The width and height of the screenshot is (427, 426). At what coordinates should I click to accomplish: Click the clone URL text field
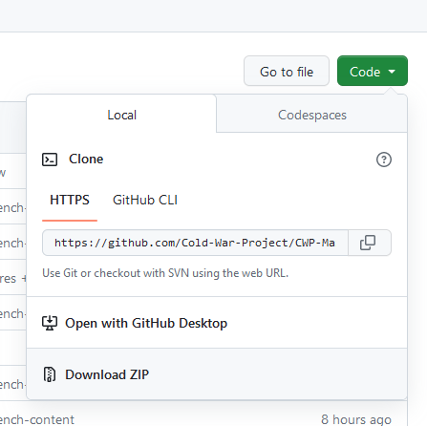point(195,243)
